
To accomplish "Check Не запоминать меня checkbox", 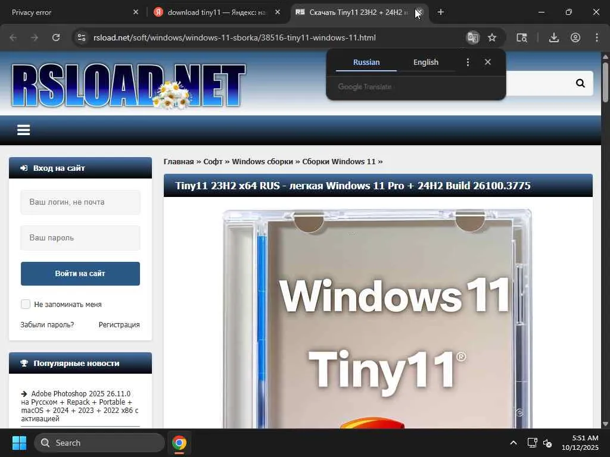I will pyautogui.click(x=26, y=304).
